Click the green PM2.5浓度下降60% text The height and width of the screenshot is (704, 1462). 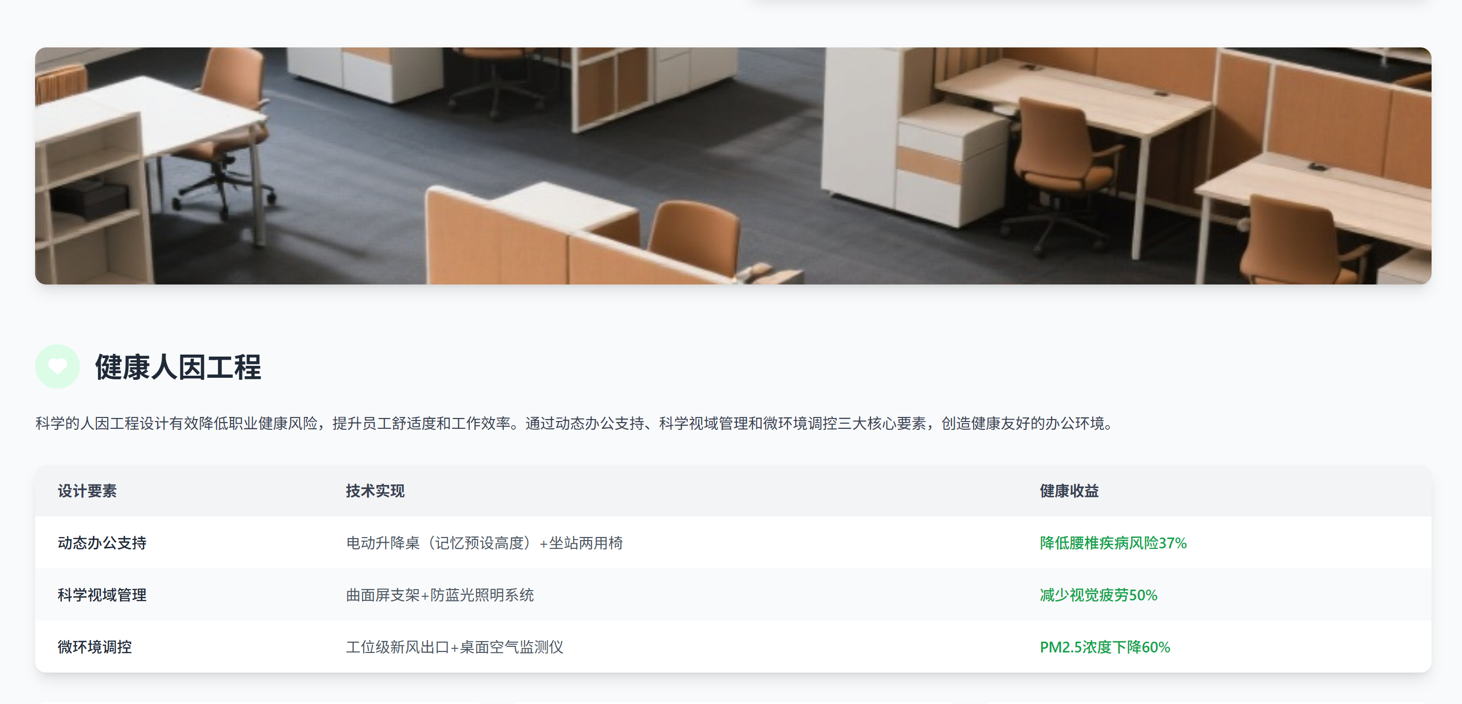pos(1105,647)
